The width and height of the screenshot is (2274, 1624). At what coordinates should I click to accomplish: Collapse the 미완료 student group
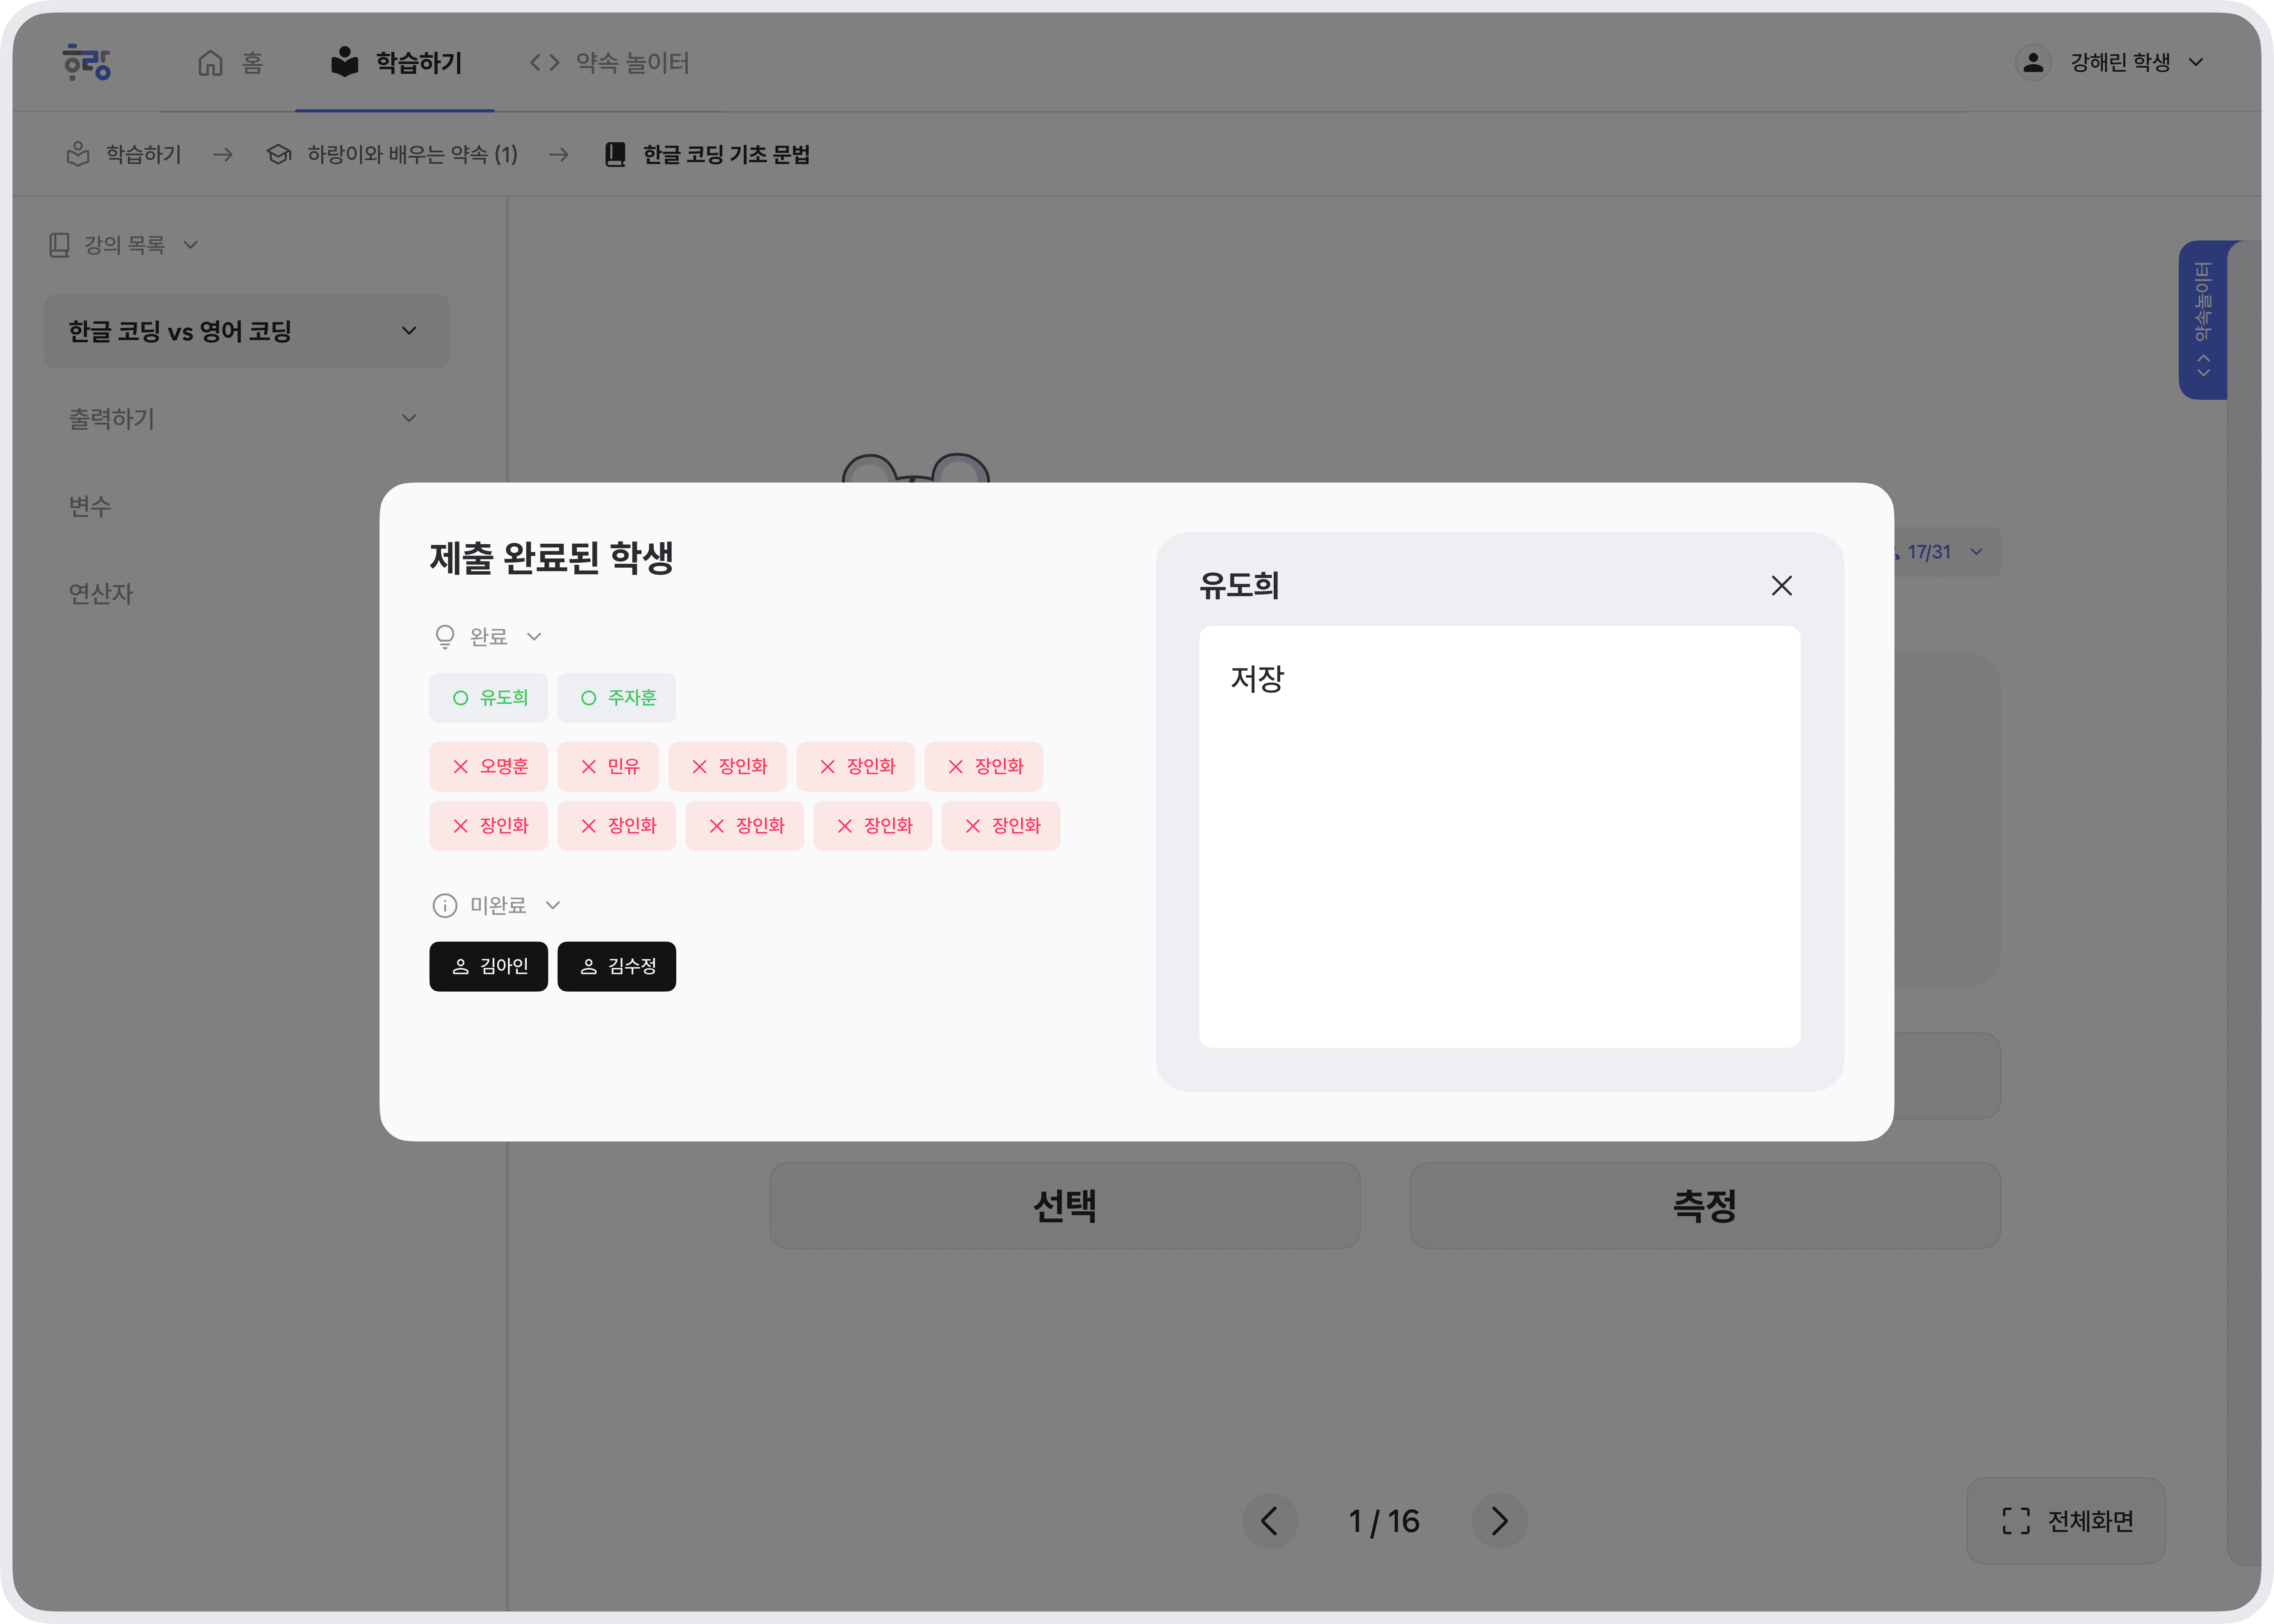click(x=553, y=906)
